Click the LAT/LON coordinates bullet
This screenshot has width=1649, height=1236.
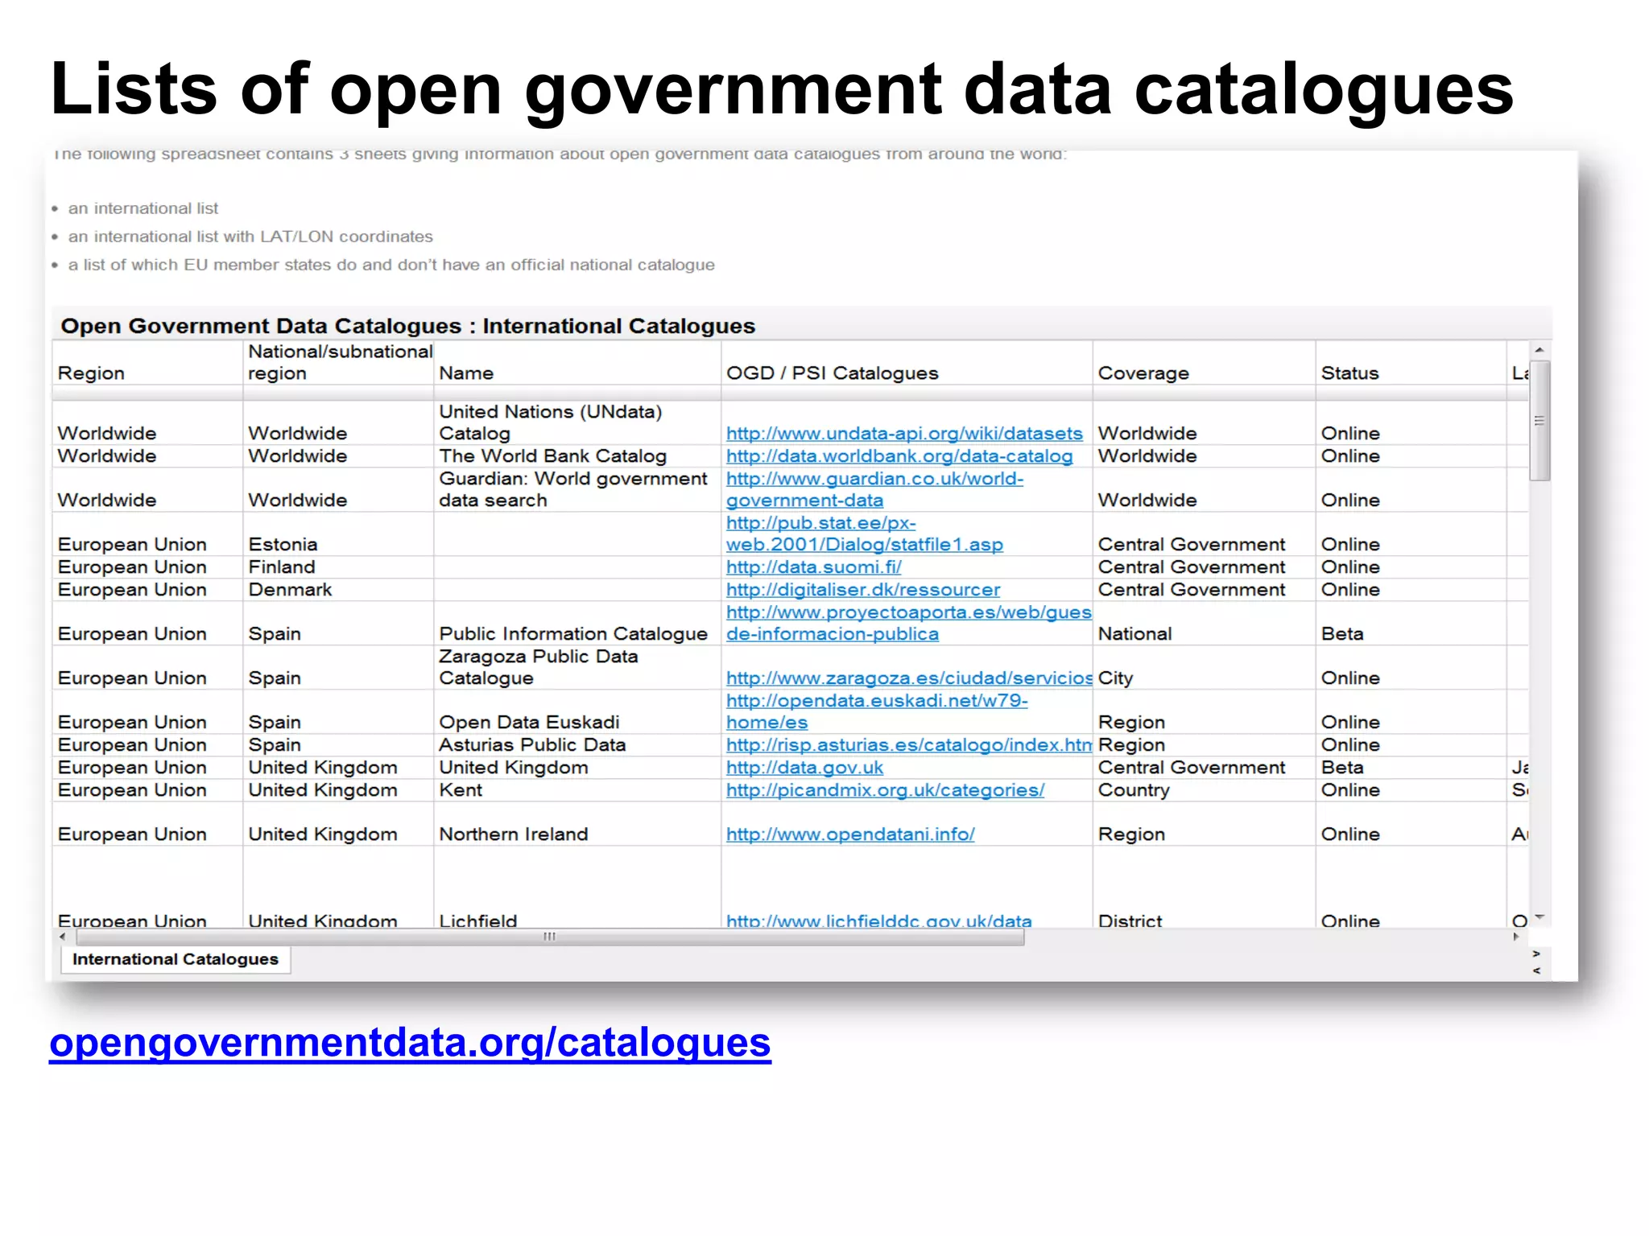click(x=250, y=236)
